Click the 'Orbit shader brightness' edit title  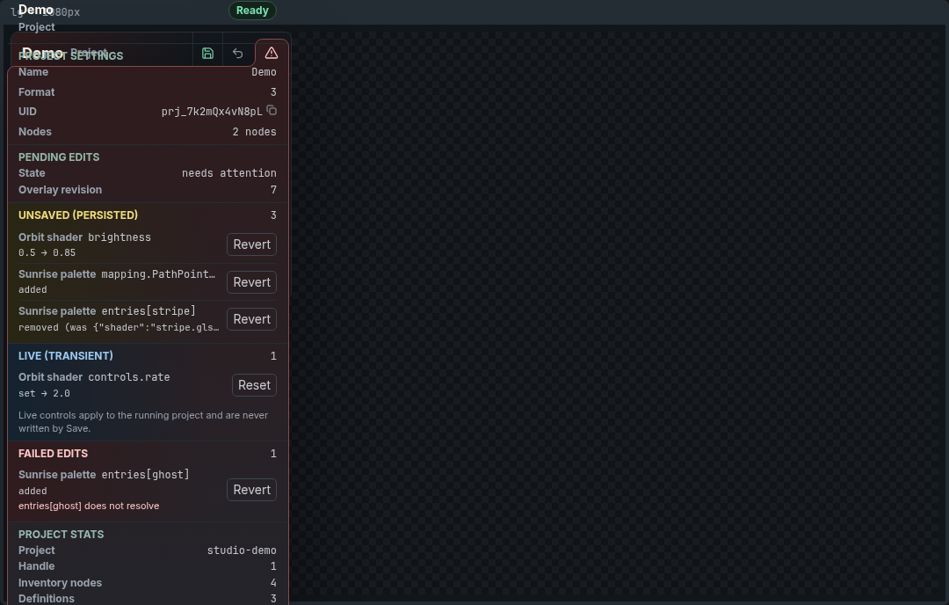click(84, 237)
